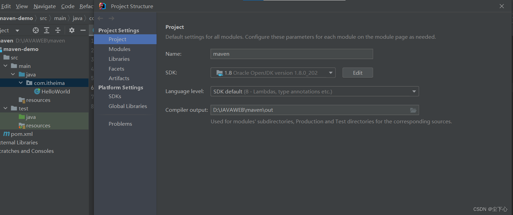Collapse the main java folder chevron

[x=13, y=74]
